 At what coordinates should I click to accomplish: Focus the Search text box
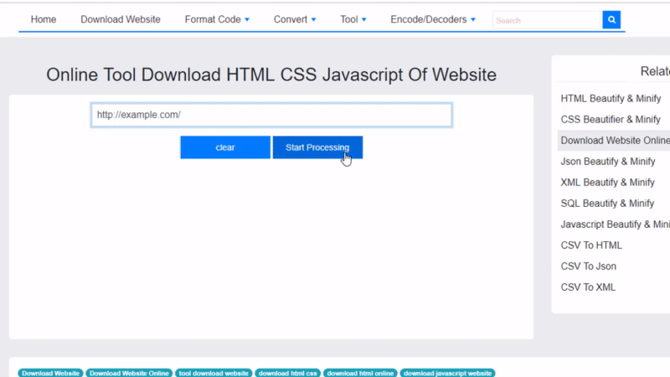click(547, 20)
